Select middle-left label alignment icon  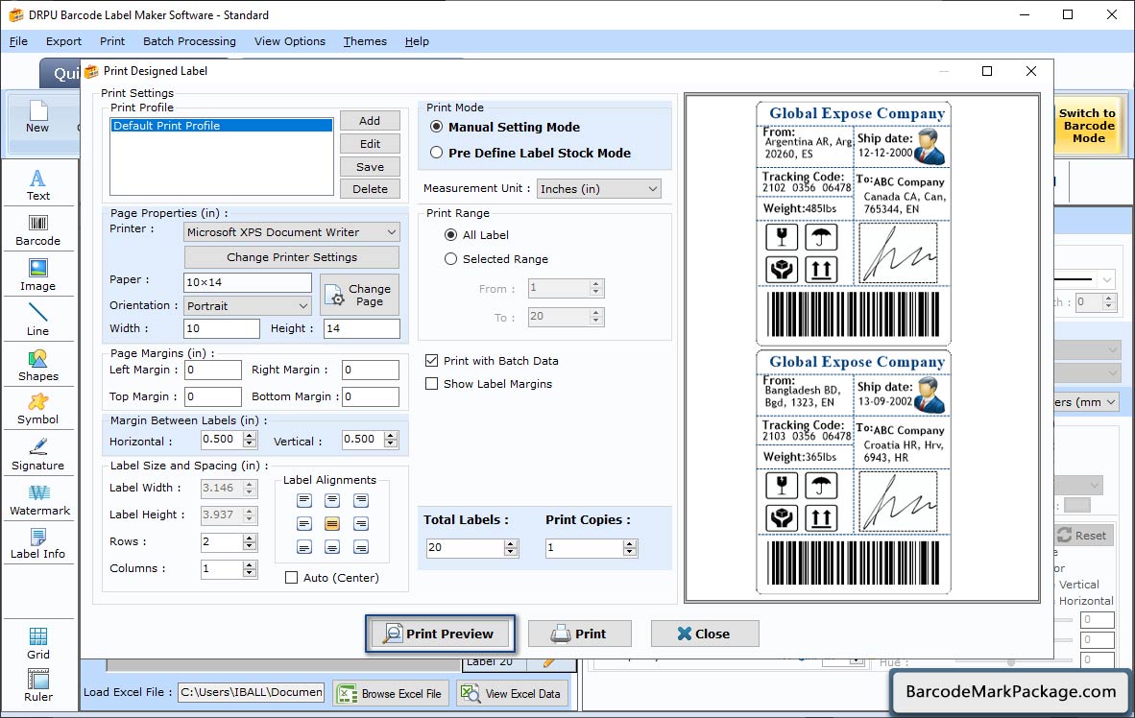point(304,523)
